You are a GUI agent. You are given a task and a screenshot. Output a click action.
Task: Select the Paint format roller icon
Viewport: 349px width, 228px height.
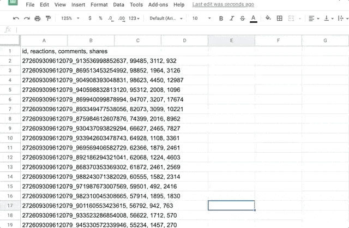pos(48,18)
